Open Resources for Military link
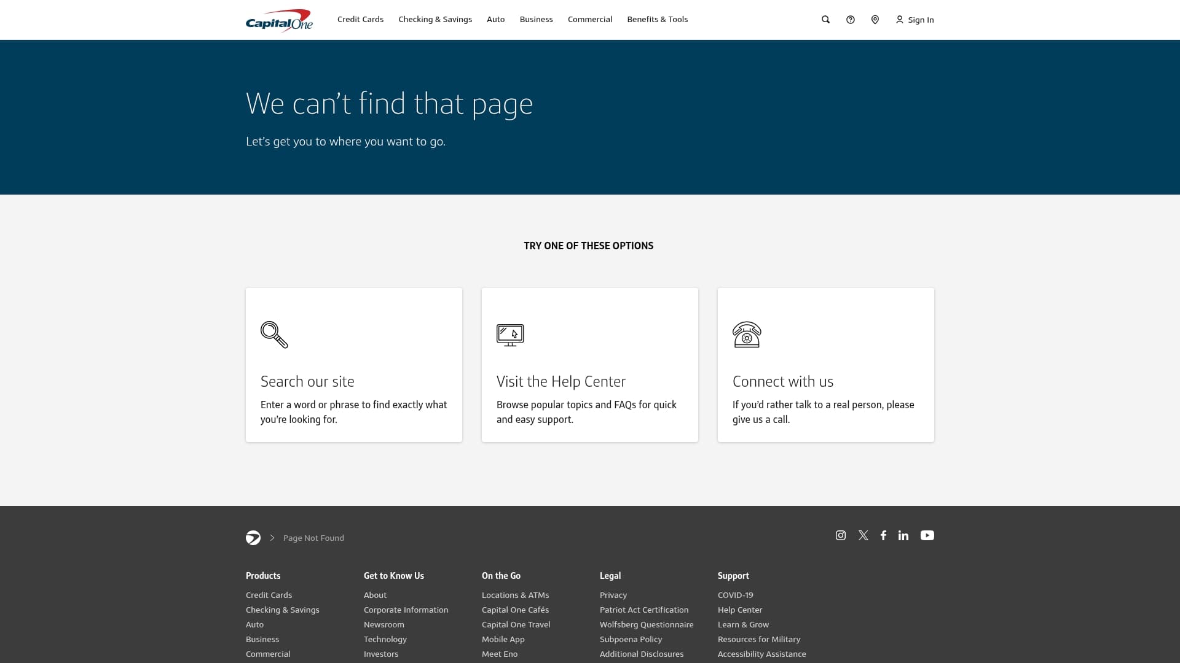This screenshot has height=663, width=1180. pyautogui.click(x=758, y=640)
